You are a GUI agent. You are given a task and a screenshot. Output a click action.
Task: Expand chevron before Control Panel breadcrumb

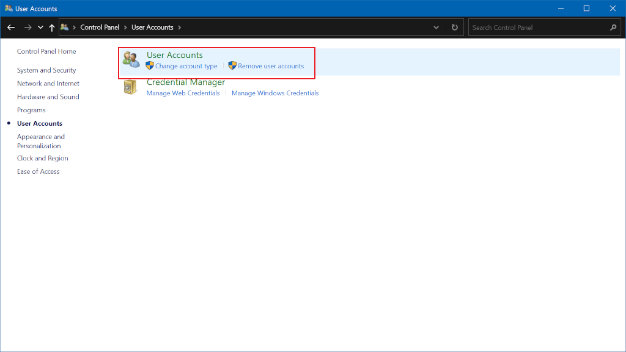pyautogui.click(x=74, y=27)
